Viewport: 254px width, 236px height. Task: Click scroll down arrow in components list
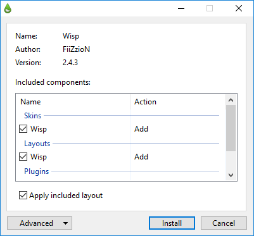pos(231,175)
